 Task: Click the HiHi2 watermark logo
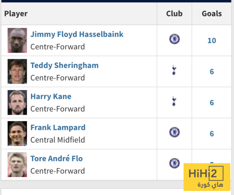tap(207, 177)
